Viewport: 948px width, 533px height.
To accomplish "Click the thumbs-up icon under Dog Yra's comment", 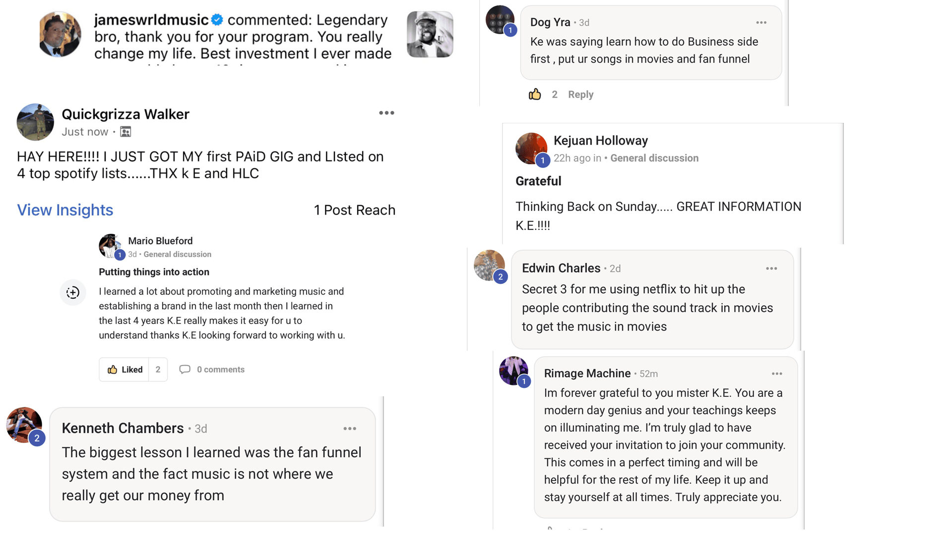I will click(x=535, y=94).
